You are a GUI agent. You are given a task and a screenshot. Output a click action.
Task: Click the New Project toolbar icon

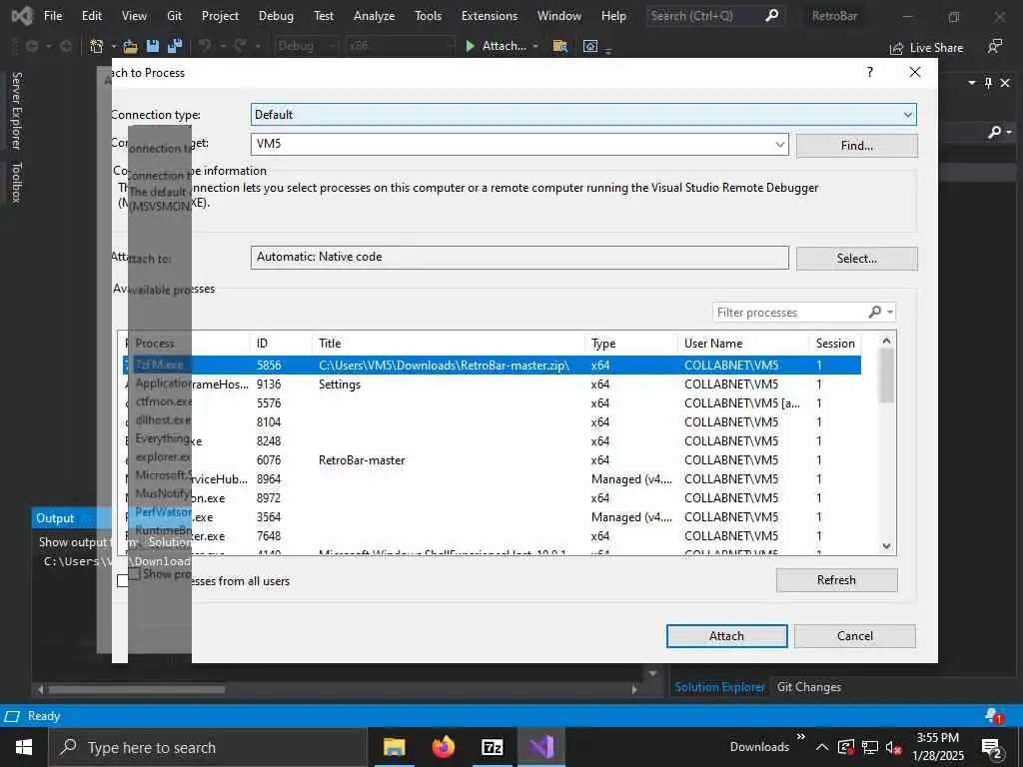[97, 46]
